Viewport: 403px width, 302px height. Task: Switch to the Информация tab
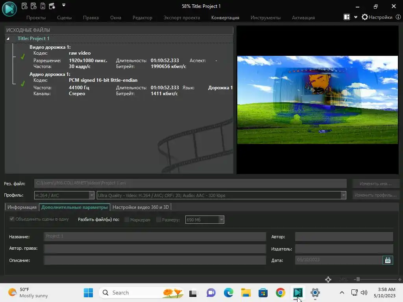22,207
